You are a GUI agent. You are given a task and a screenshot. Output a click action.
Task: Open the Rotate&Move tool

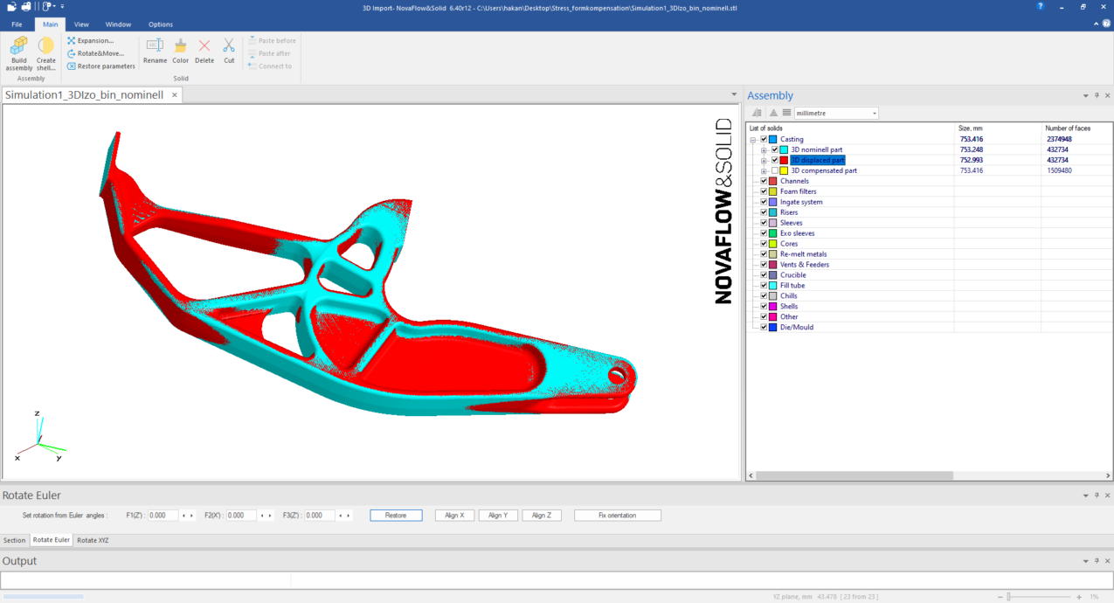click(x=95, y=53)
